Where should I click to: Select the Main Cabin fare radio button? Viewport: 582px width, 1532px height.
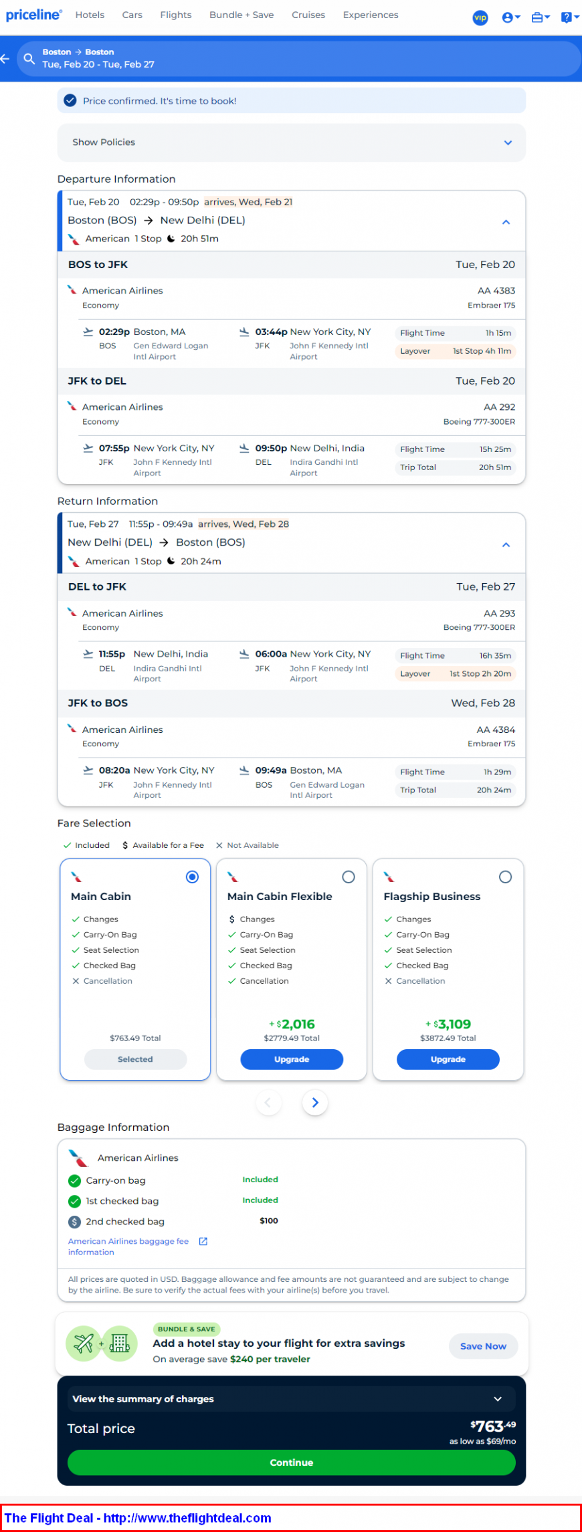[x=192, y=877]
